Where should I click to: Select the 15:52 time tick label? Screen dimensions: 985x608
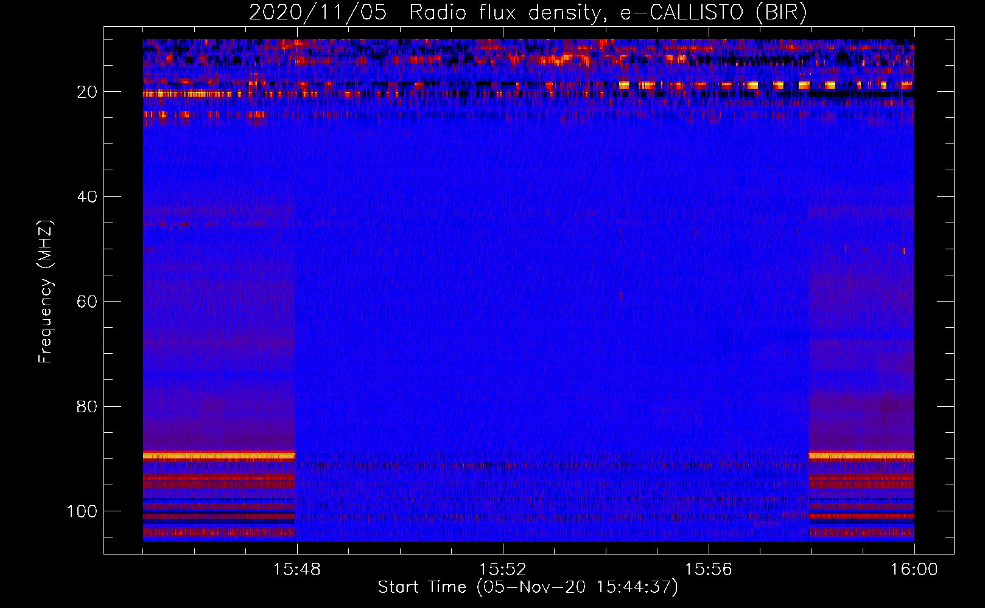click(502, 570)
